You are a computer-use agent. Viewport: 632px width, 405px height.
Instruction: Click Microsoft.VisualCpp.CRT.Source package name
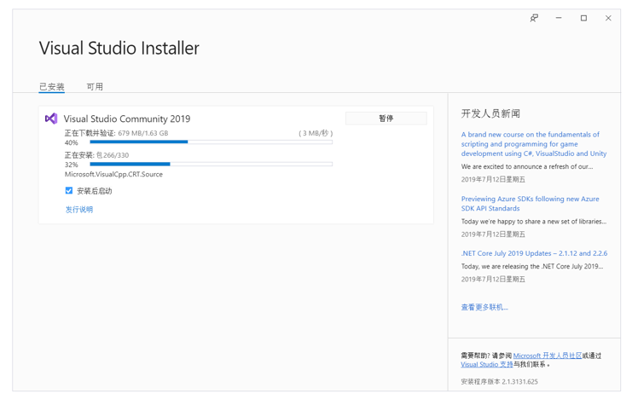tap(113, 175)
